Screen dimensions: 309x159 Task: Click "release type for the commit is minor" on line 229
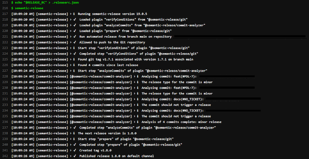pos(180,82)
